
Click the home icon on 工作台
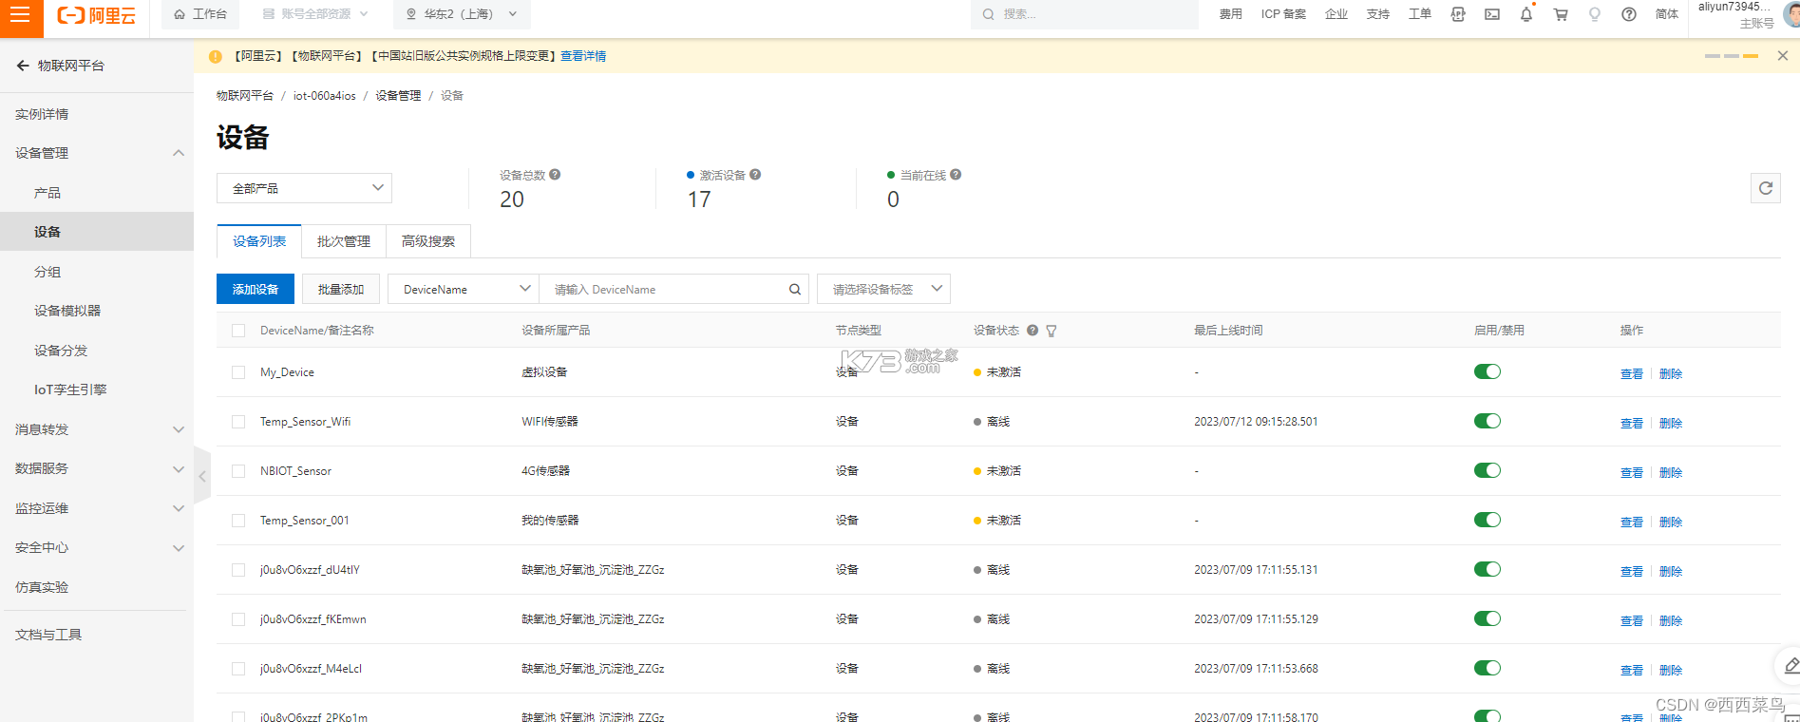coord(180,14)
